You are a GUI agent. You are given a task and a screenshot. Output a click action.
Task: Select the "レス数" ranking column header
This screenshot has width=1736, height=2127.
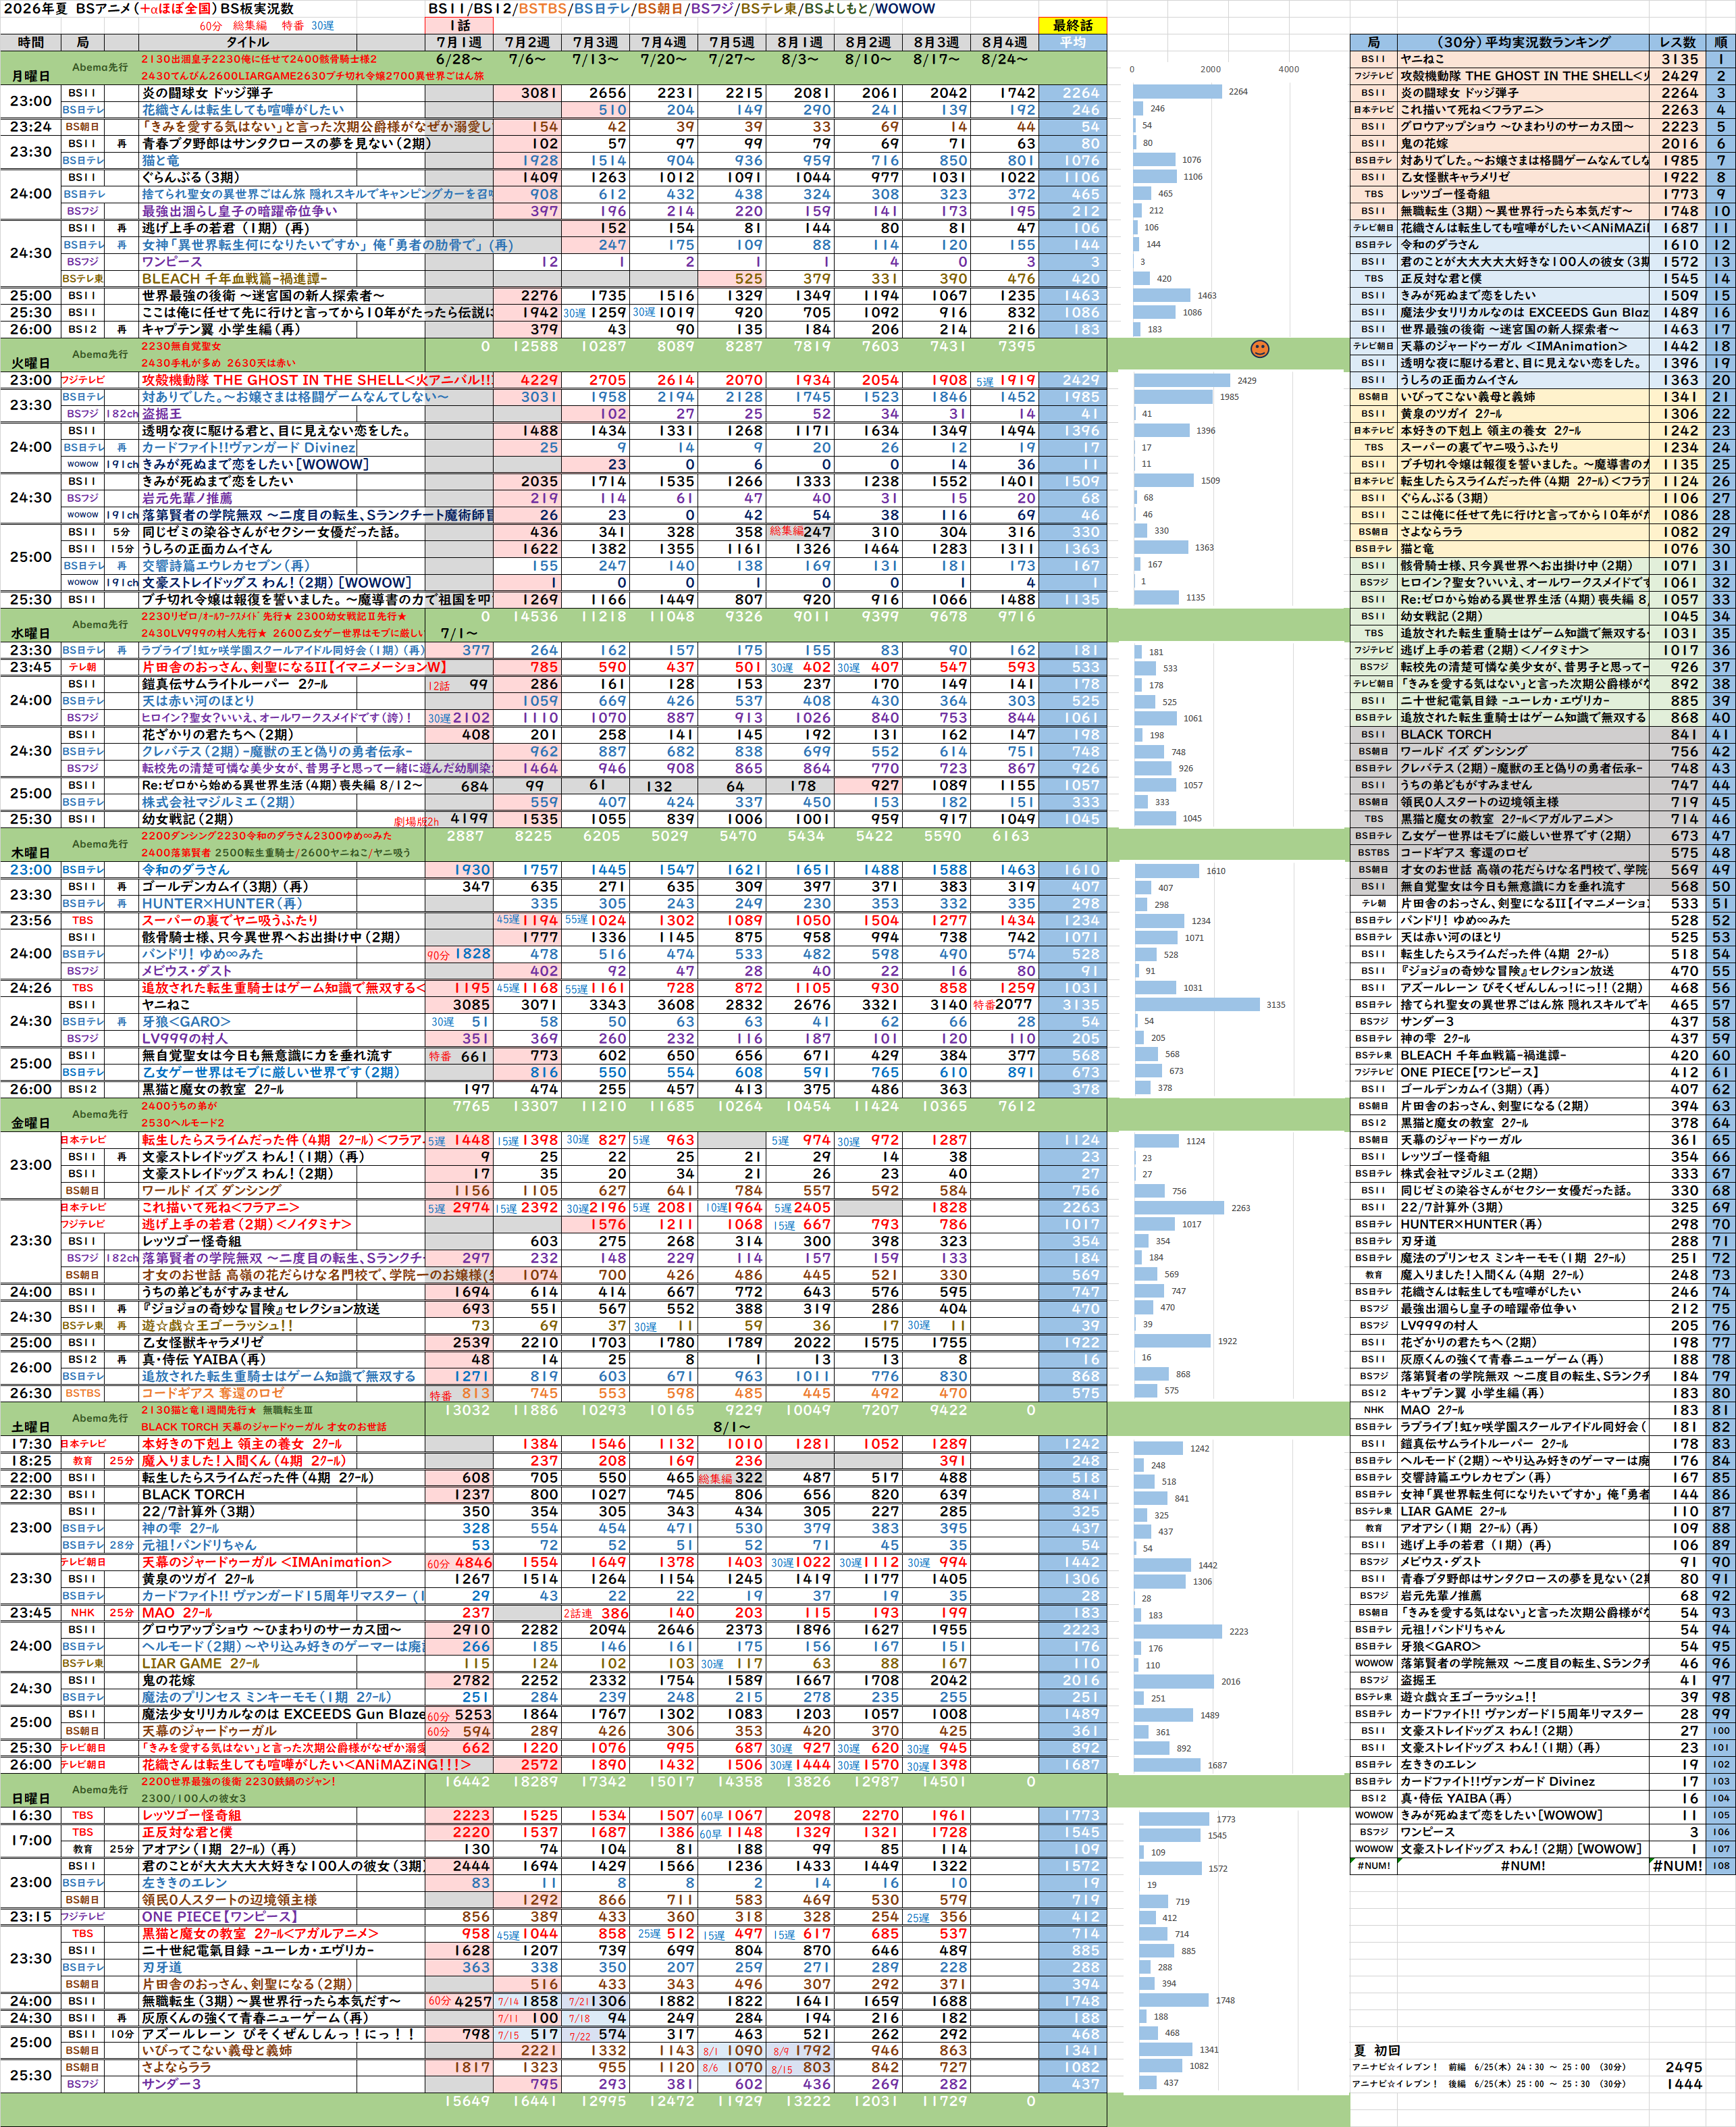[1678, 42]
